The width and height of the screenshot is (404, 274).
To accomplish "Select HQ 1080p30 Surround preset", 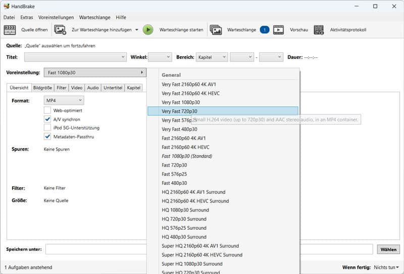I will (x=223, y=210).
